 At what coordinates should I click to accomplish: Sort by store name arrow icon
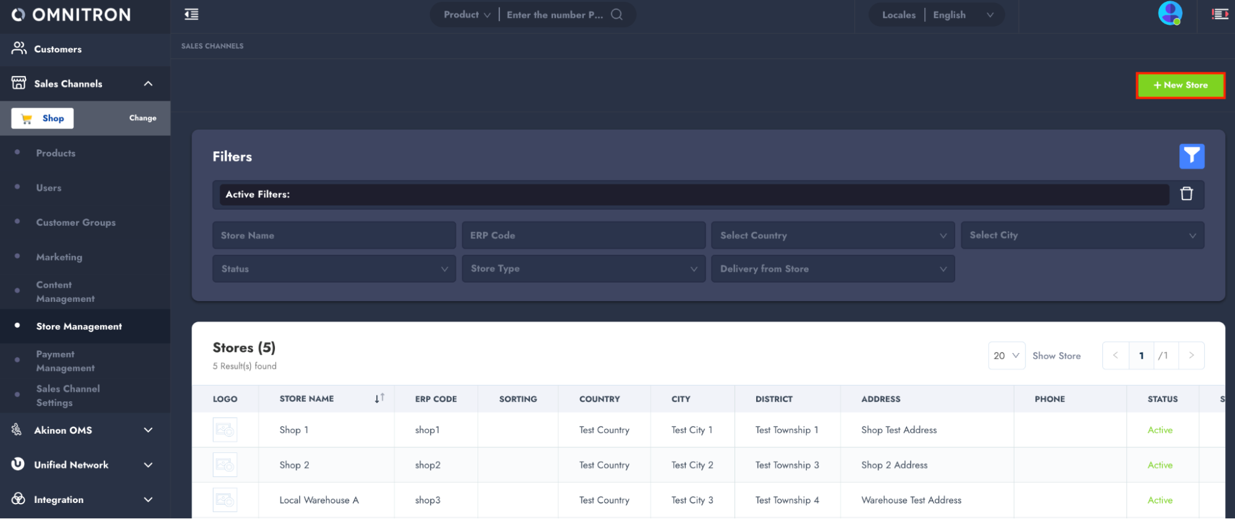tap(379, 399)
